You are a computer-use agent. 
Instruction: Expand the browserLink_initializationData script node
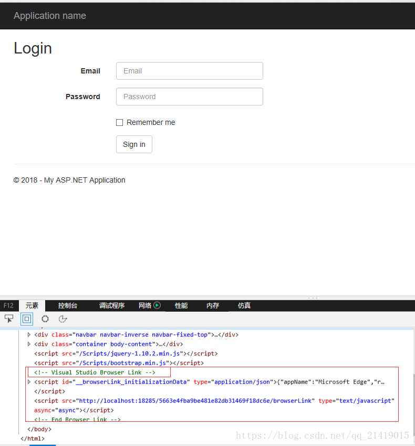(29, 381)
